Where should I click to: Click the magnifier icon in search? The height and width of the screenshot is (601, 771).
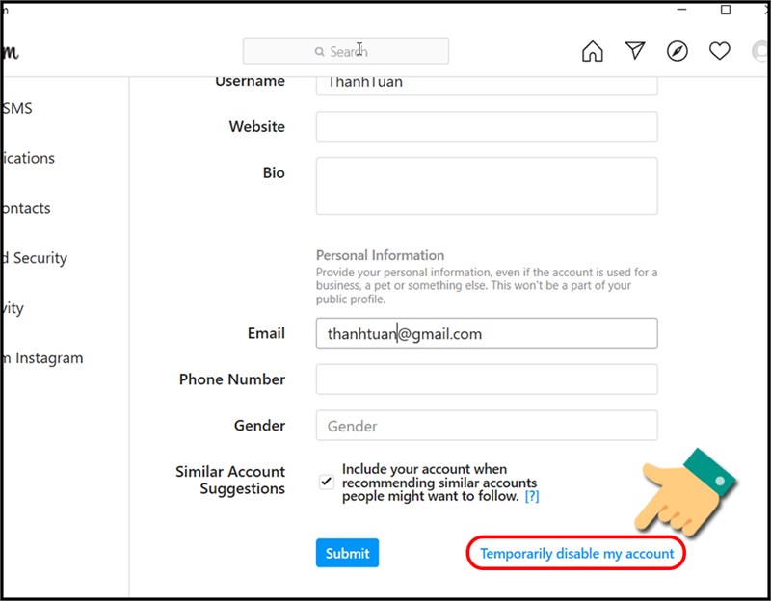319,52
